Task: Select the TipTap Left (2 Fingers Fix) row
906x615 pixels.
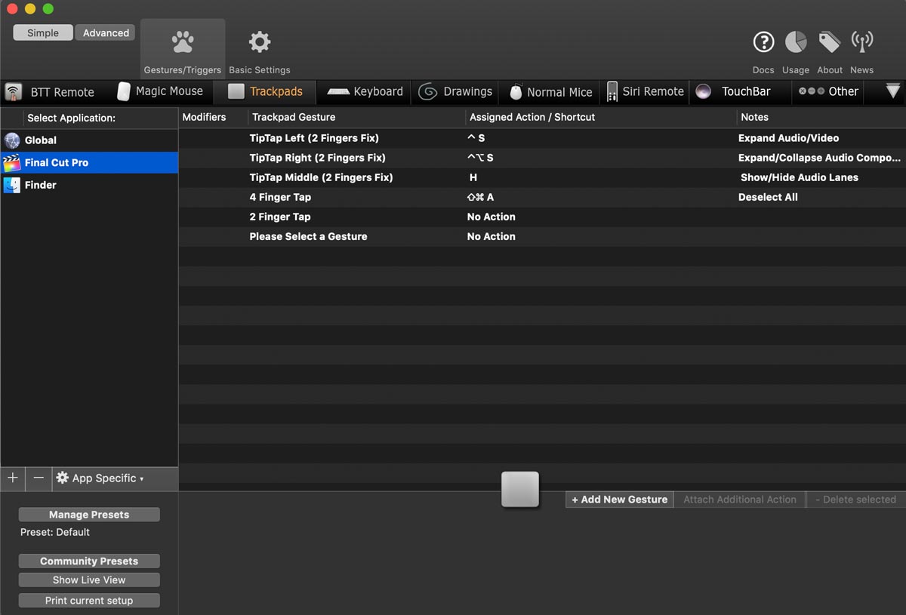Action: click(x=542, y=138)
